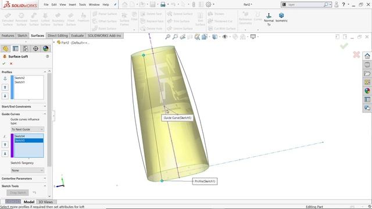372x209 pixels.
Task: Click the Print icon in top toolbar
Action: tap(163, 4)
